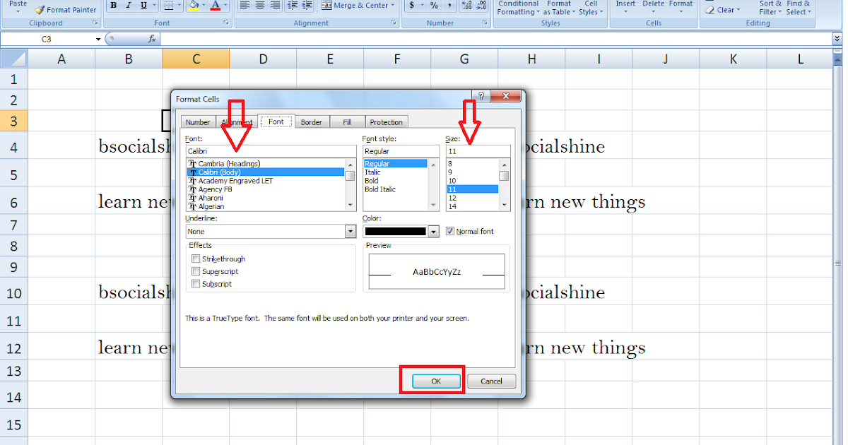This screenshot has width=848, height=445.
Task: Expand the formula bar chevron
Action: point(837,40)
